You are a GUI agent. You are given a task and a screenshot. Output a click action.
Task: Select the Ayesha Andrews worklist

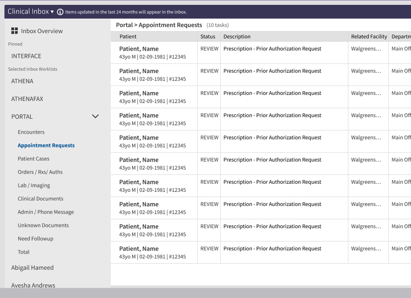click(33, 285)
